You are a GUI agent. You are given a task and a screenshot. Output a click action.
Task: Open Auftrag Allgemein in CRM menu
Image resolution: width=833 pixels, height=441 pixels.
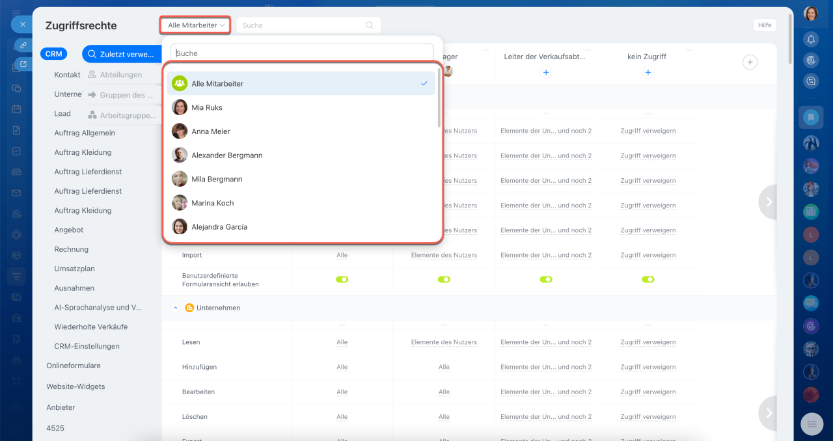[x=85, y=133]
